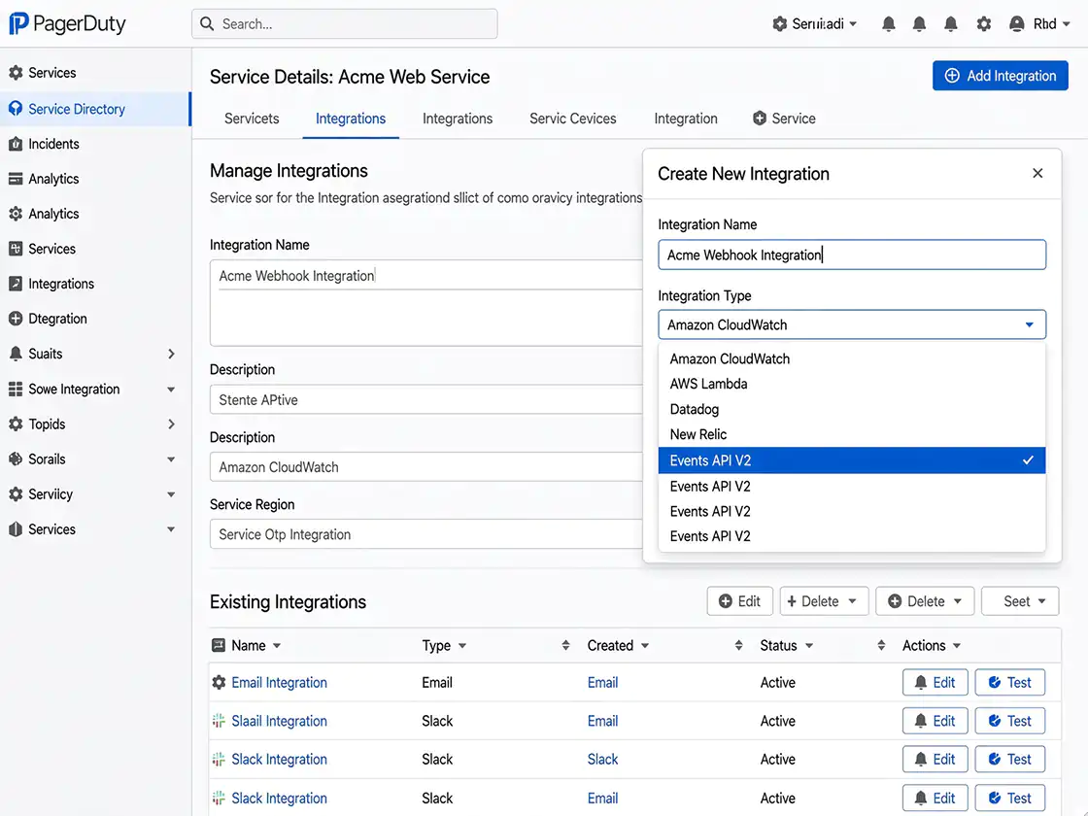Screen dimensions: 1088x816
Task: Expand Sowe Integration sidebar arrow
Action: coord(171,390)
